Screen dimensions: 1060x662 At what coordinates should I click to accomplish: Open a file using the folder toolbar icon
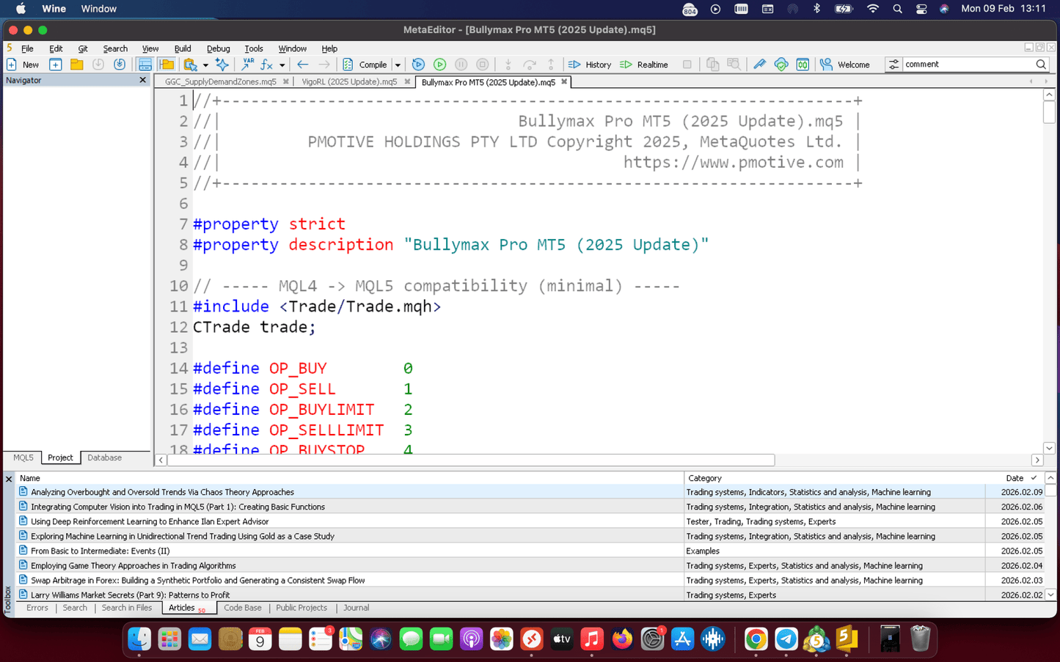click(76, 65)
